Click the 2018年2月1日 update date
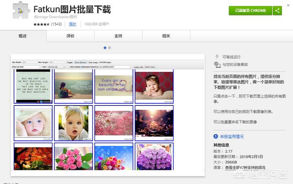The height and width of the screenshot is (184, 293). (x=251, y=156)
